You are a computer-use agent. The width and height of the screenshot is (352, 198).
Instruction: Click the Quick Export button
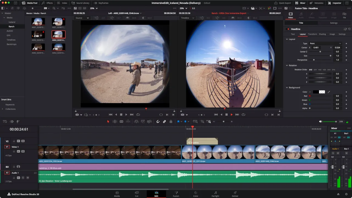[x=283, y=3]
